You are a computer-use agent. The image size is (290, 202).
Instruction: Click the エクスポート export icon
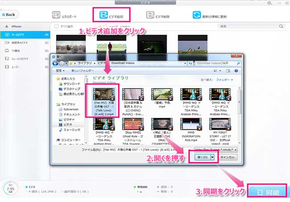click(x=56, y=15)
